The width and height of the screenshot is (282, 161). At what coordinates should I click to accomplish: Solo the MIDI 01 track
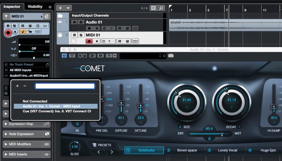81,35
